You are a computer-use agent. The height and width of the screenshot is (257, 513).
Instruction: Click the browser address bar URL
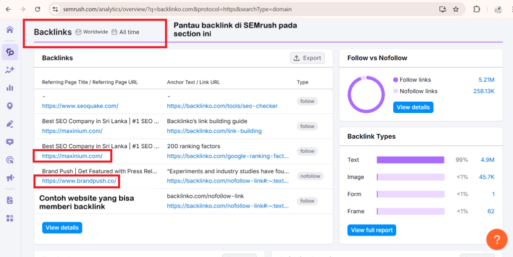pos(177,10)
